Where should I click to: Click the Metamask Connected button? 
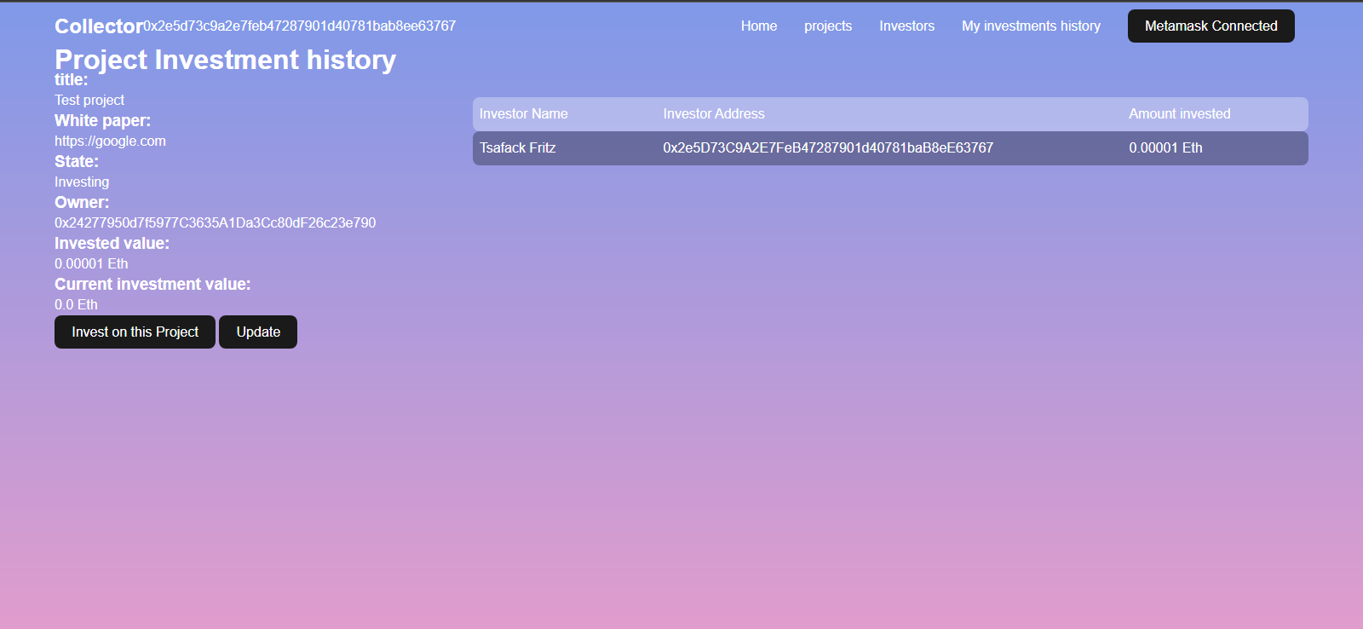[x=1211, y=26]
